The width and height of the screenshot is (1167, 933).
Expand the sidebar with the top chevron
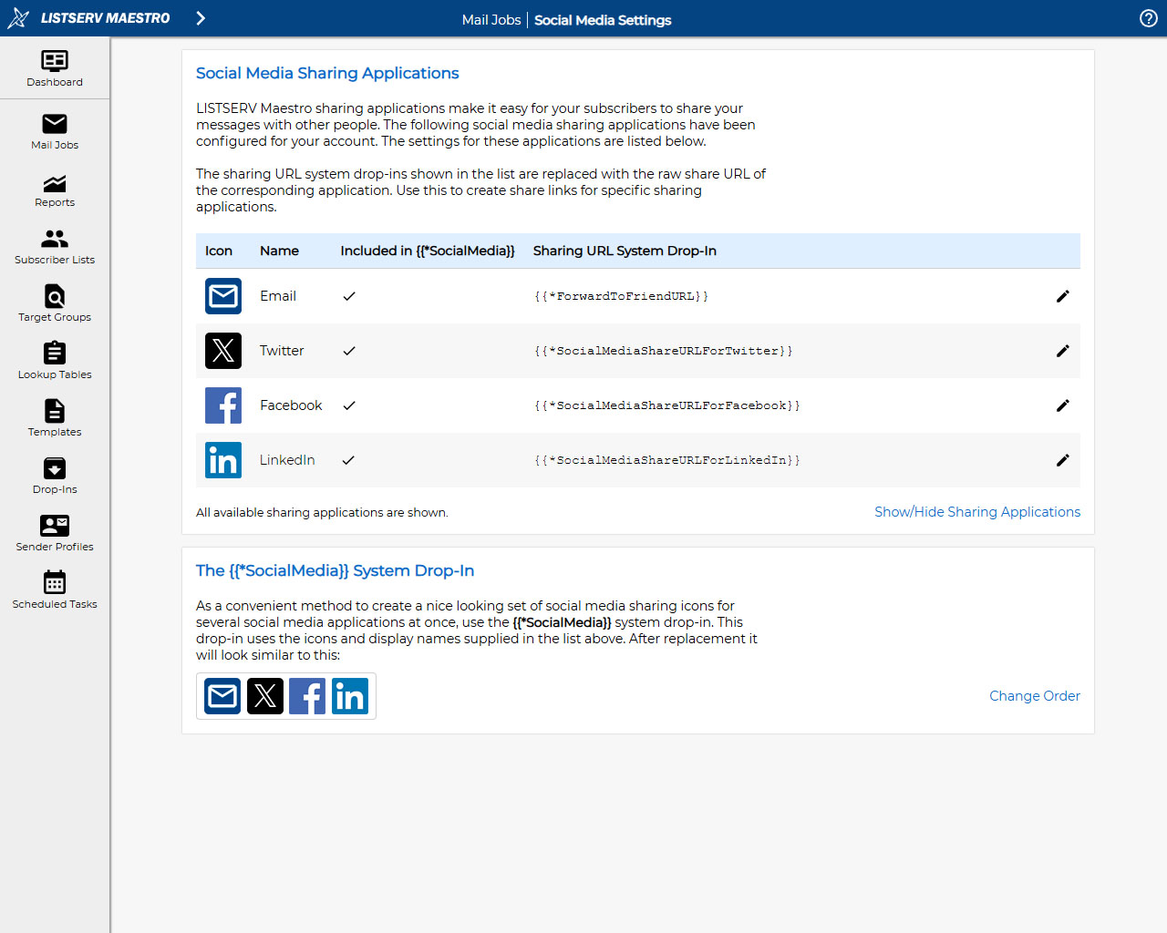pyautogui.click(x=201, y=18)
